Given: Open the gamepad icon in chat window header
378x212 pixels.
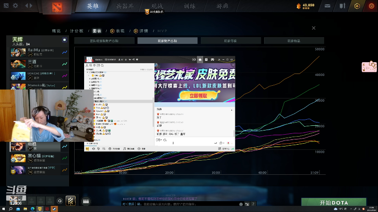Looking at the screenshot, I should pos(212,60).
